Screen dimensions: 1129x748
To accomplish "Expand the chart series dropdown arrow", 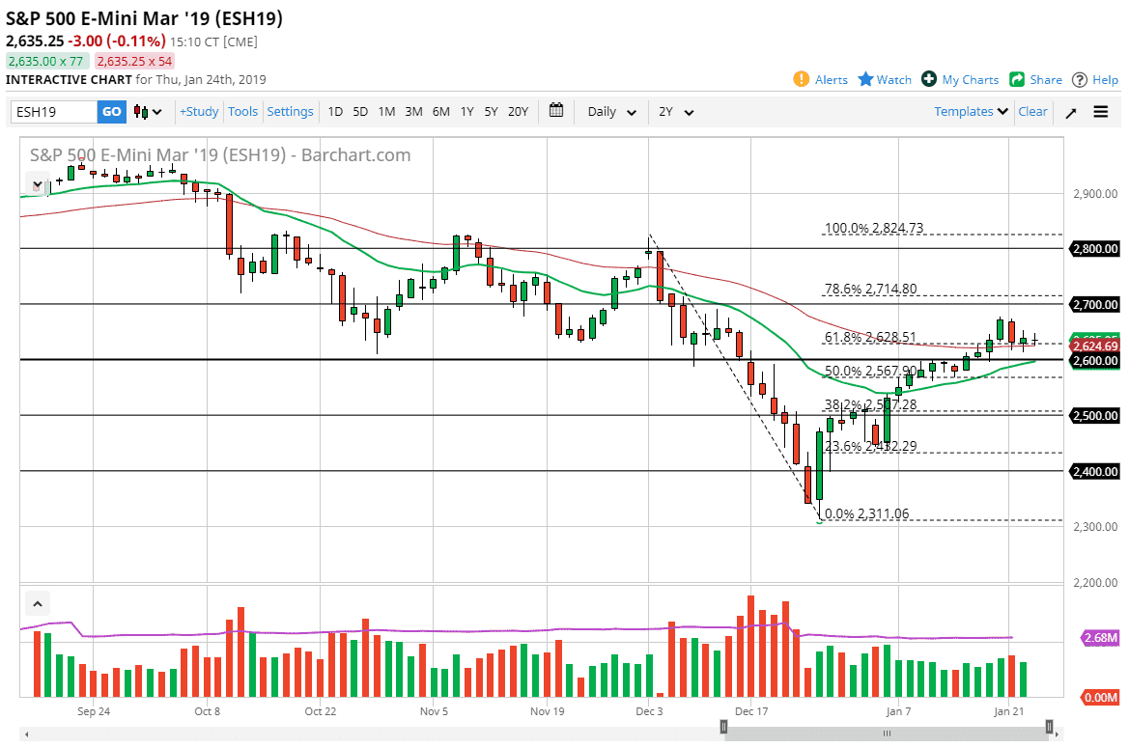I will [x=37, y=183].
